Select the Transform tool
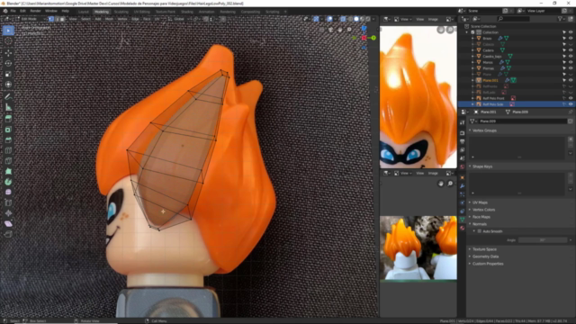The width and height of the screenshot is (576, 324). 8,85
